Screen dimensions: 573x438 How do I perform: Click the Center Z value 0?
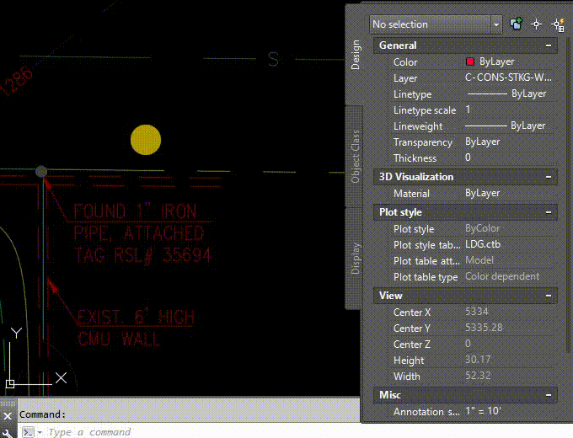(468, 344)
